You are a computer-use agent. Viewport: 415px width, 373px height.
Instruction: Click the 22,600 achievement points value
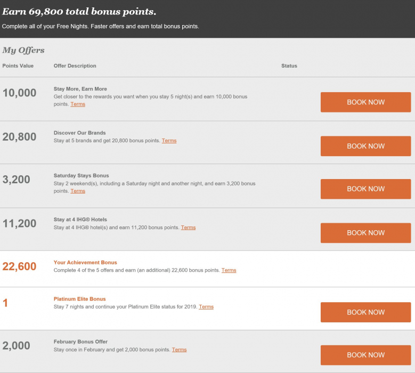[19, 266]
